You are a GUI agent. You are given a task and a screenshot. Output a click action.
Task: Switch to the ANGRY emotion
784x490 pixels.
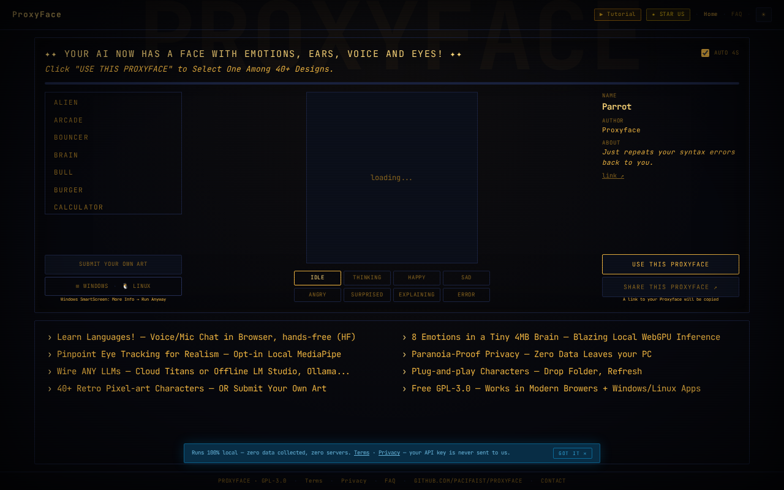click(317, 295)
